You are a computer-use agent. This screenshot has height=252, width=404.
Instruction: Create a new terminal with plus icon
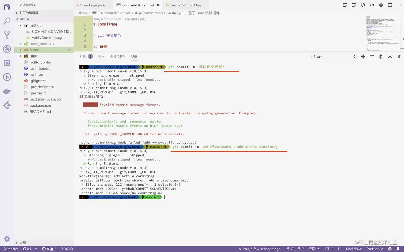tap(363, 57)
